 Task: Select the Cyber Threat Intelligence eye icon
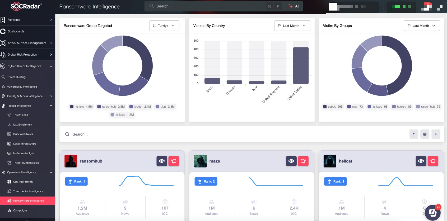pos(3,66)
